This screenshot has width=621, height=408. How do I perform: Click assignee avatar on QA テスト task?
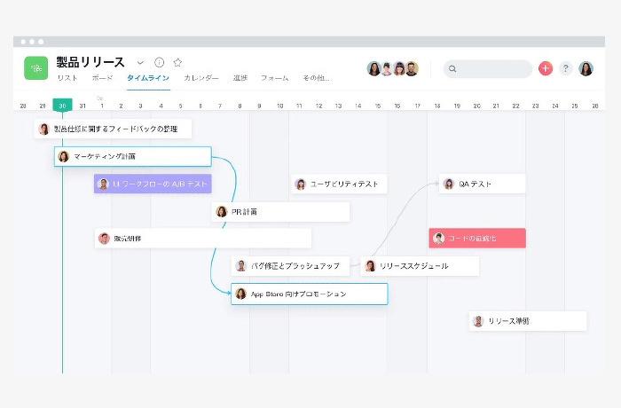coord(449,184)
